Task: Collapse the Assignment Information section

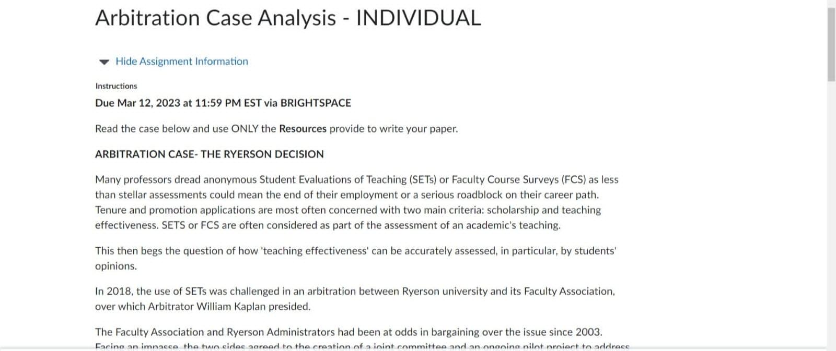Action: coord(180,61)
